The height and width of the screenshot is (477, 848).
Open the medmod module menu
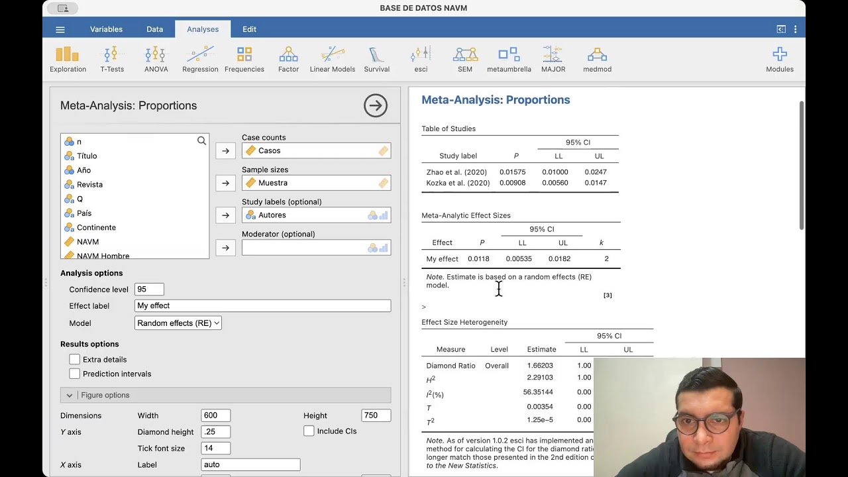click(x=597, y=59)
